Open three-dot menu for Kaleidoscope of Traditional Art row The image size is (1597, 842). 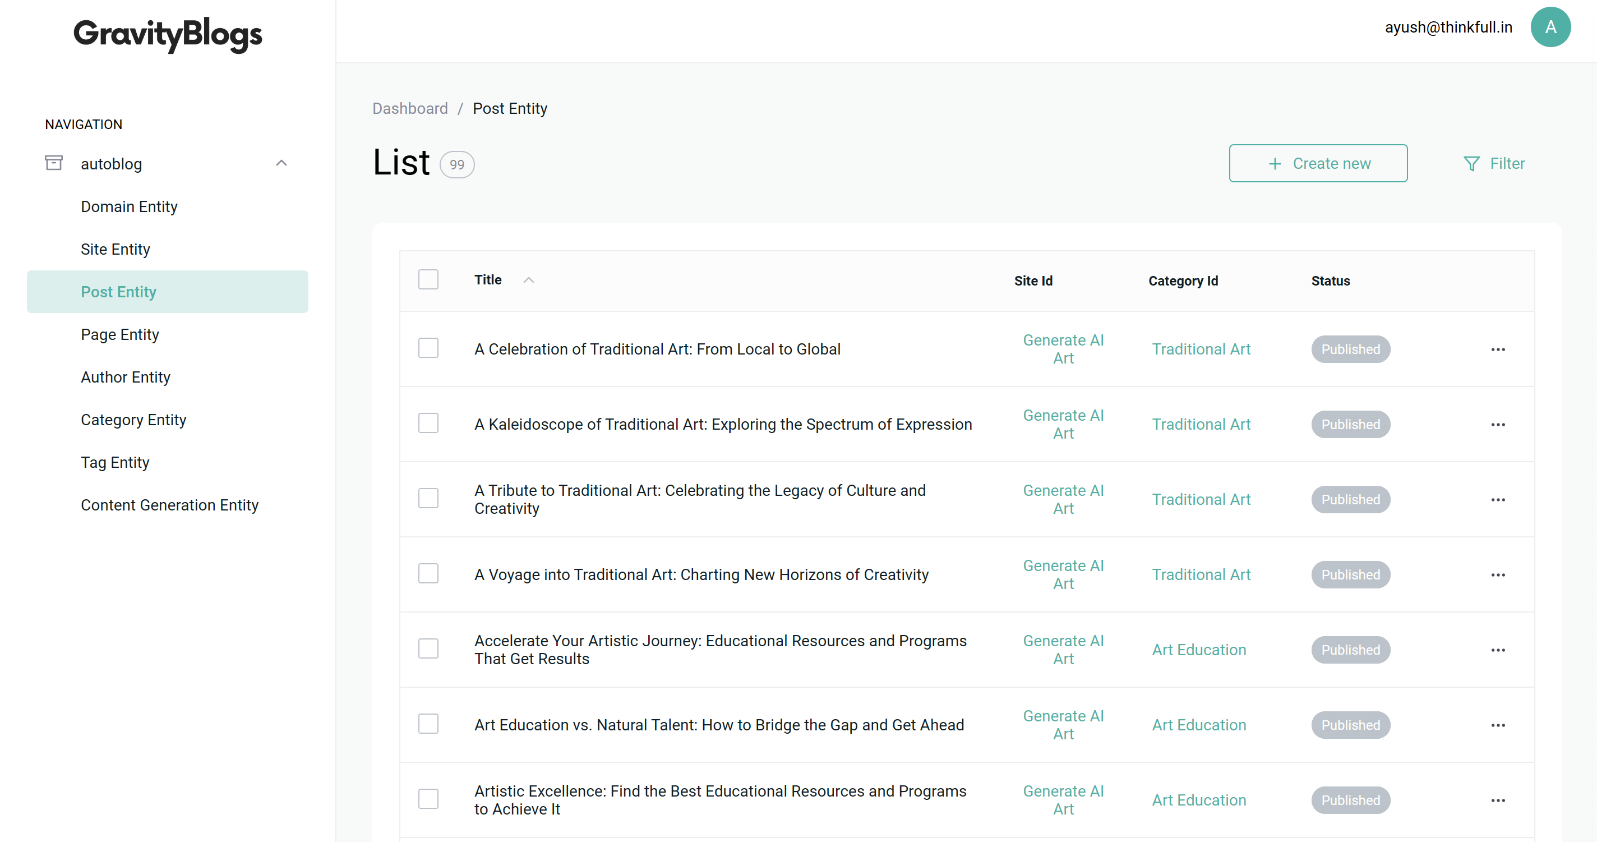click(1498, 424)
